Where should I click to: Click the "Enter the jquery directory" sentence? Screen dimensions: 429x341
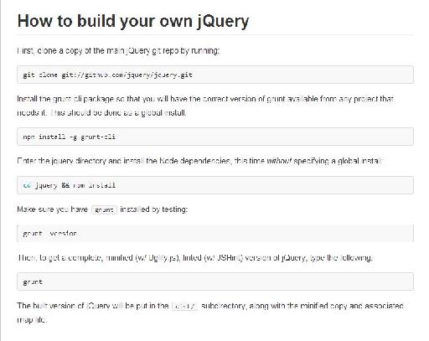point(199,161)
